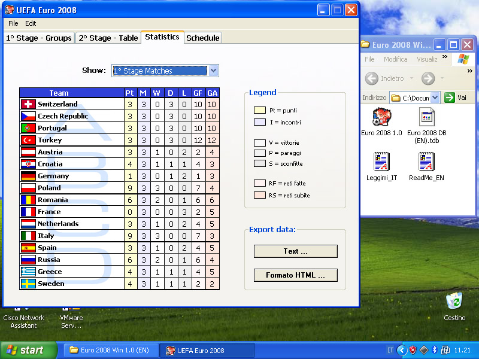Click the Poland flag icon
The height and width of the screenshot is (359, 479).
[x=28, y=188]
